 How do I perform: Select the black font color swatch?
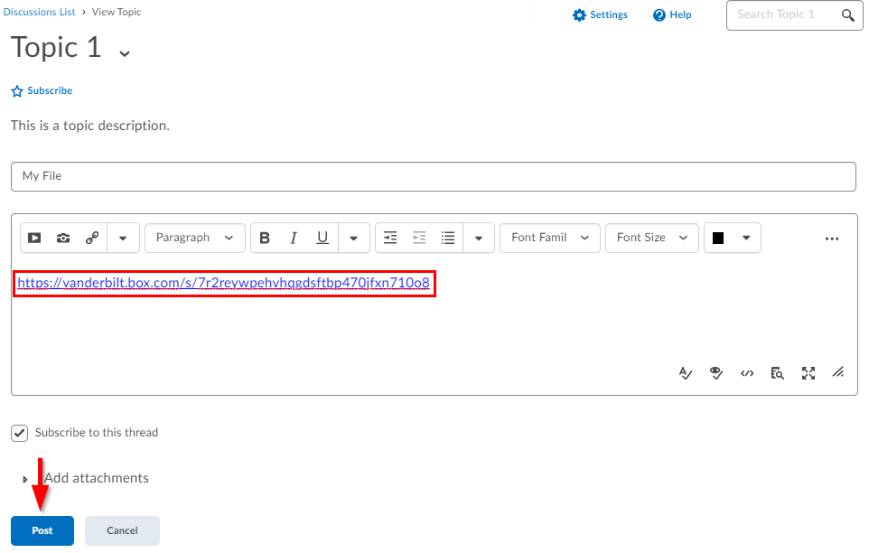coord(719,238)
